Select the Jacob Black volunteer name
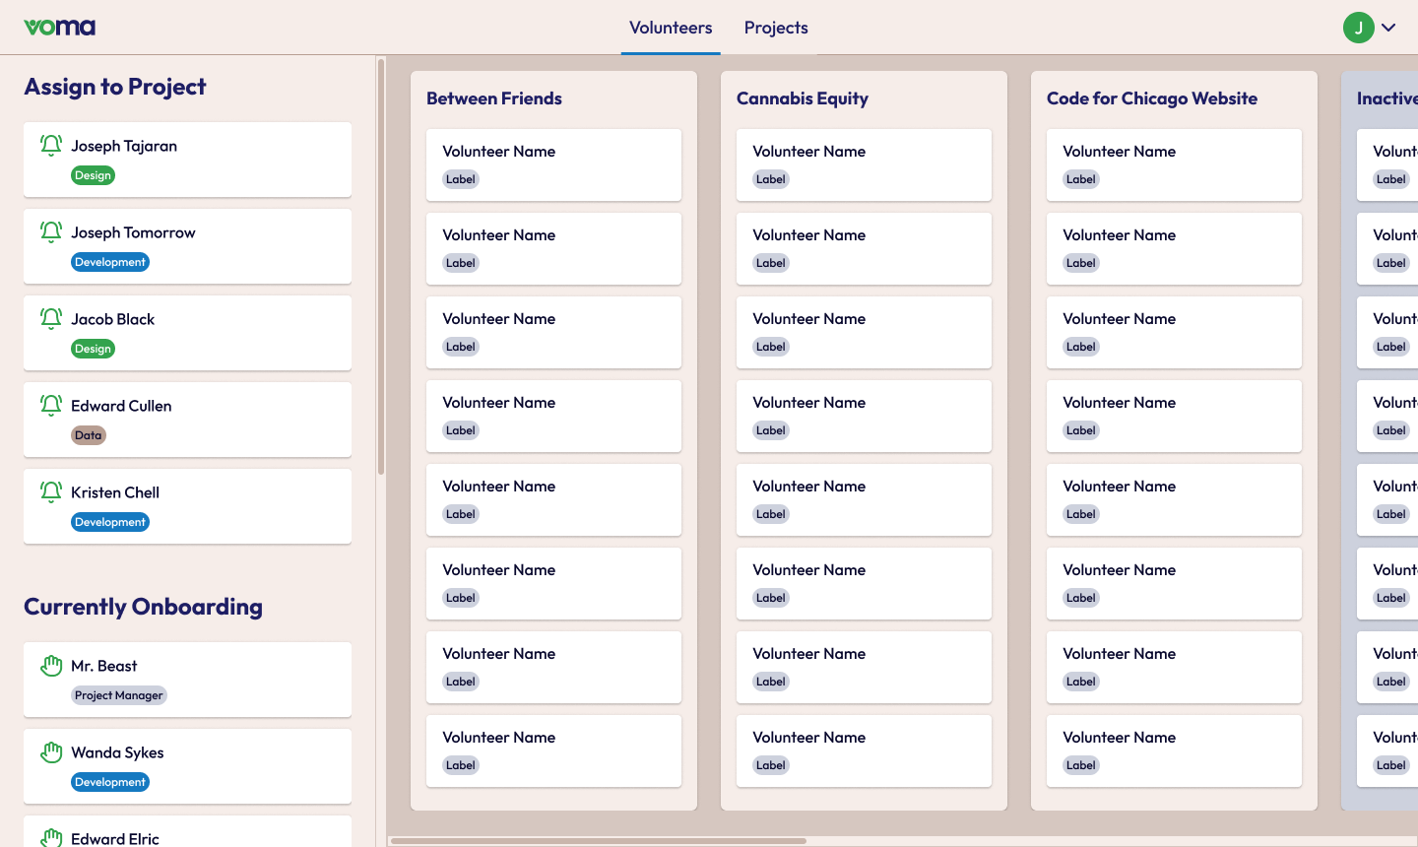The image size is (1418, 847). coord(112,319)
